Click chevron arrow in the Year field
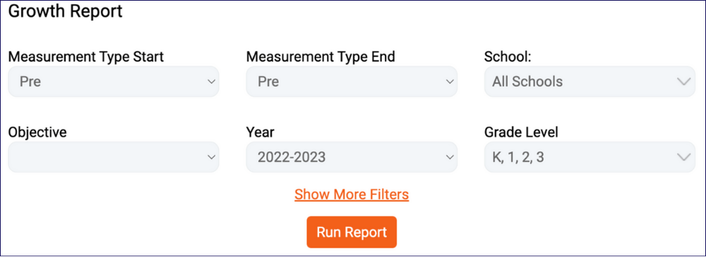The width and height of the screenshot is (706, 257). click(x=449, y=157)
